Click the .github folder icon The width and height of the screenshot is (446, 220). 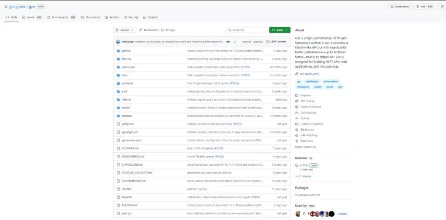point(118,51)
